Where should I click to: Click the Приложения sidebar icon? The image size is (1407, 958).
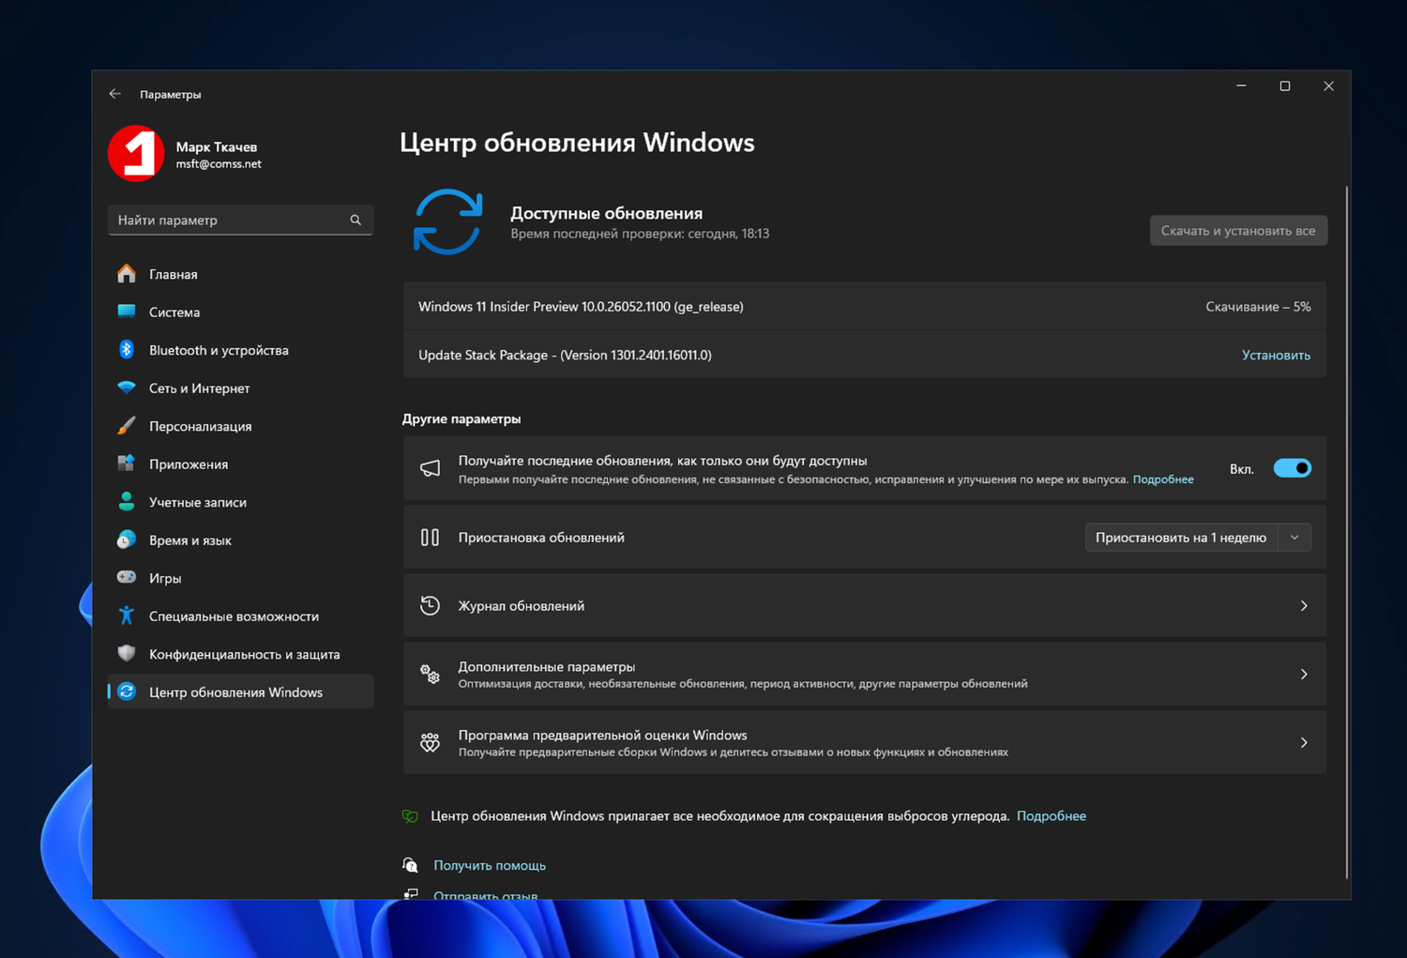point(127,464)
